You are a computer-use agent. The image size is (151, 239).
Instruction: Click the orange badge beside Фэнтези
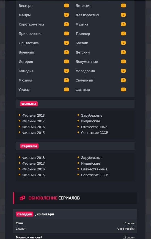tap(123, 89)
